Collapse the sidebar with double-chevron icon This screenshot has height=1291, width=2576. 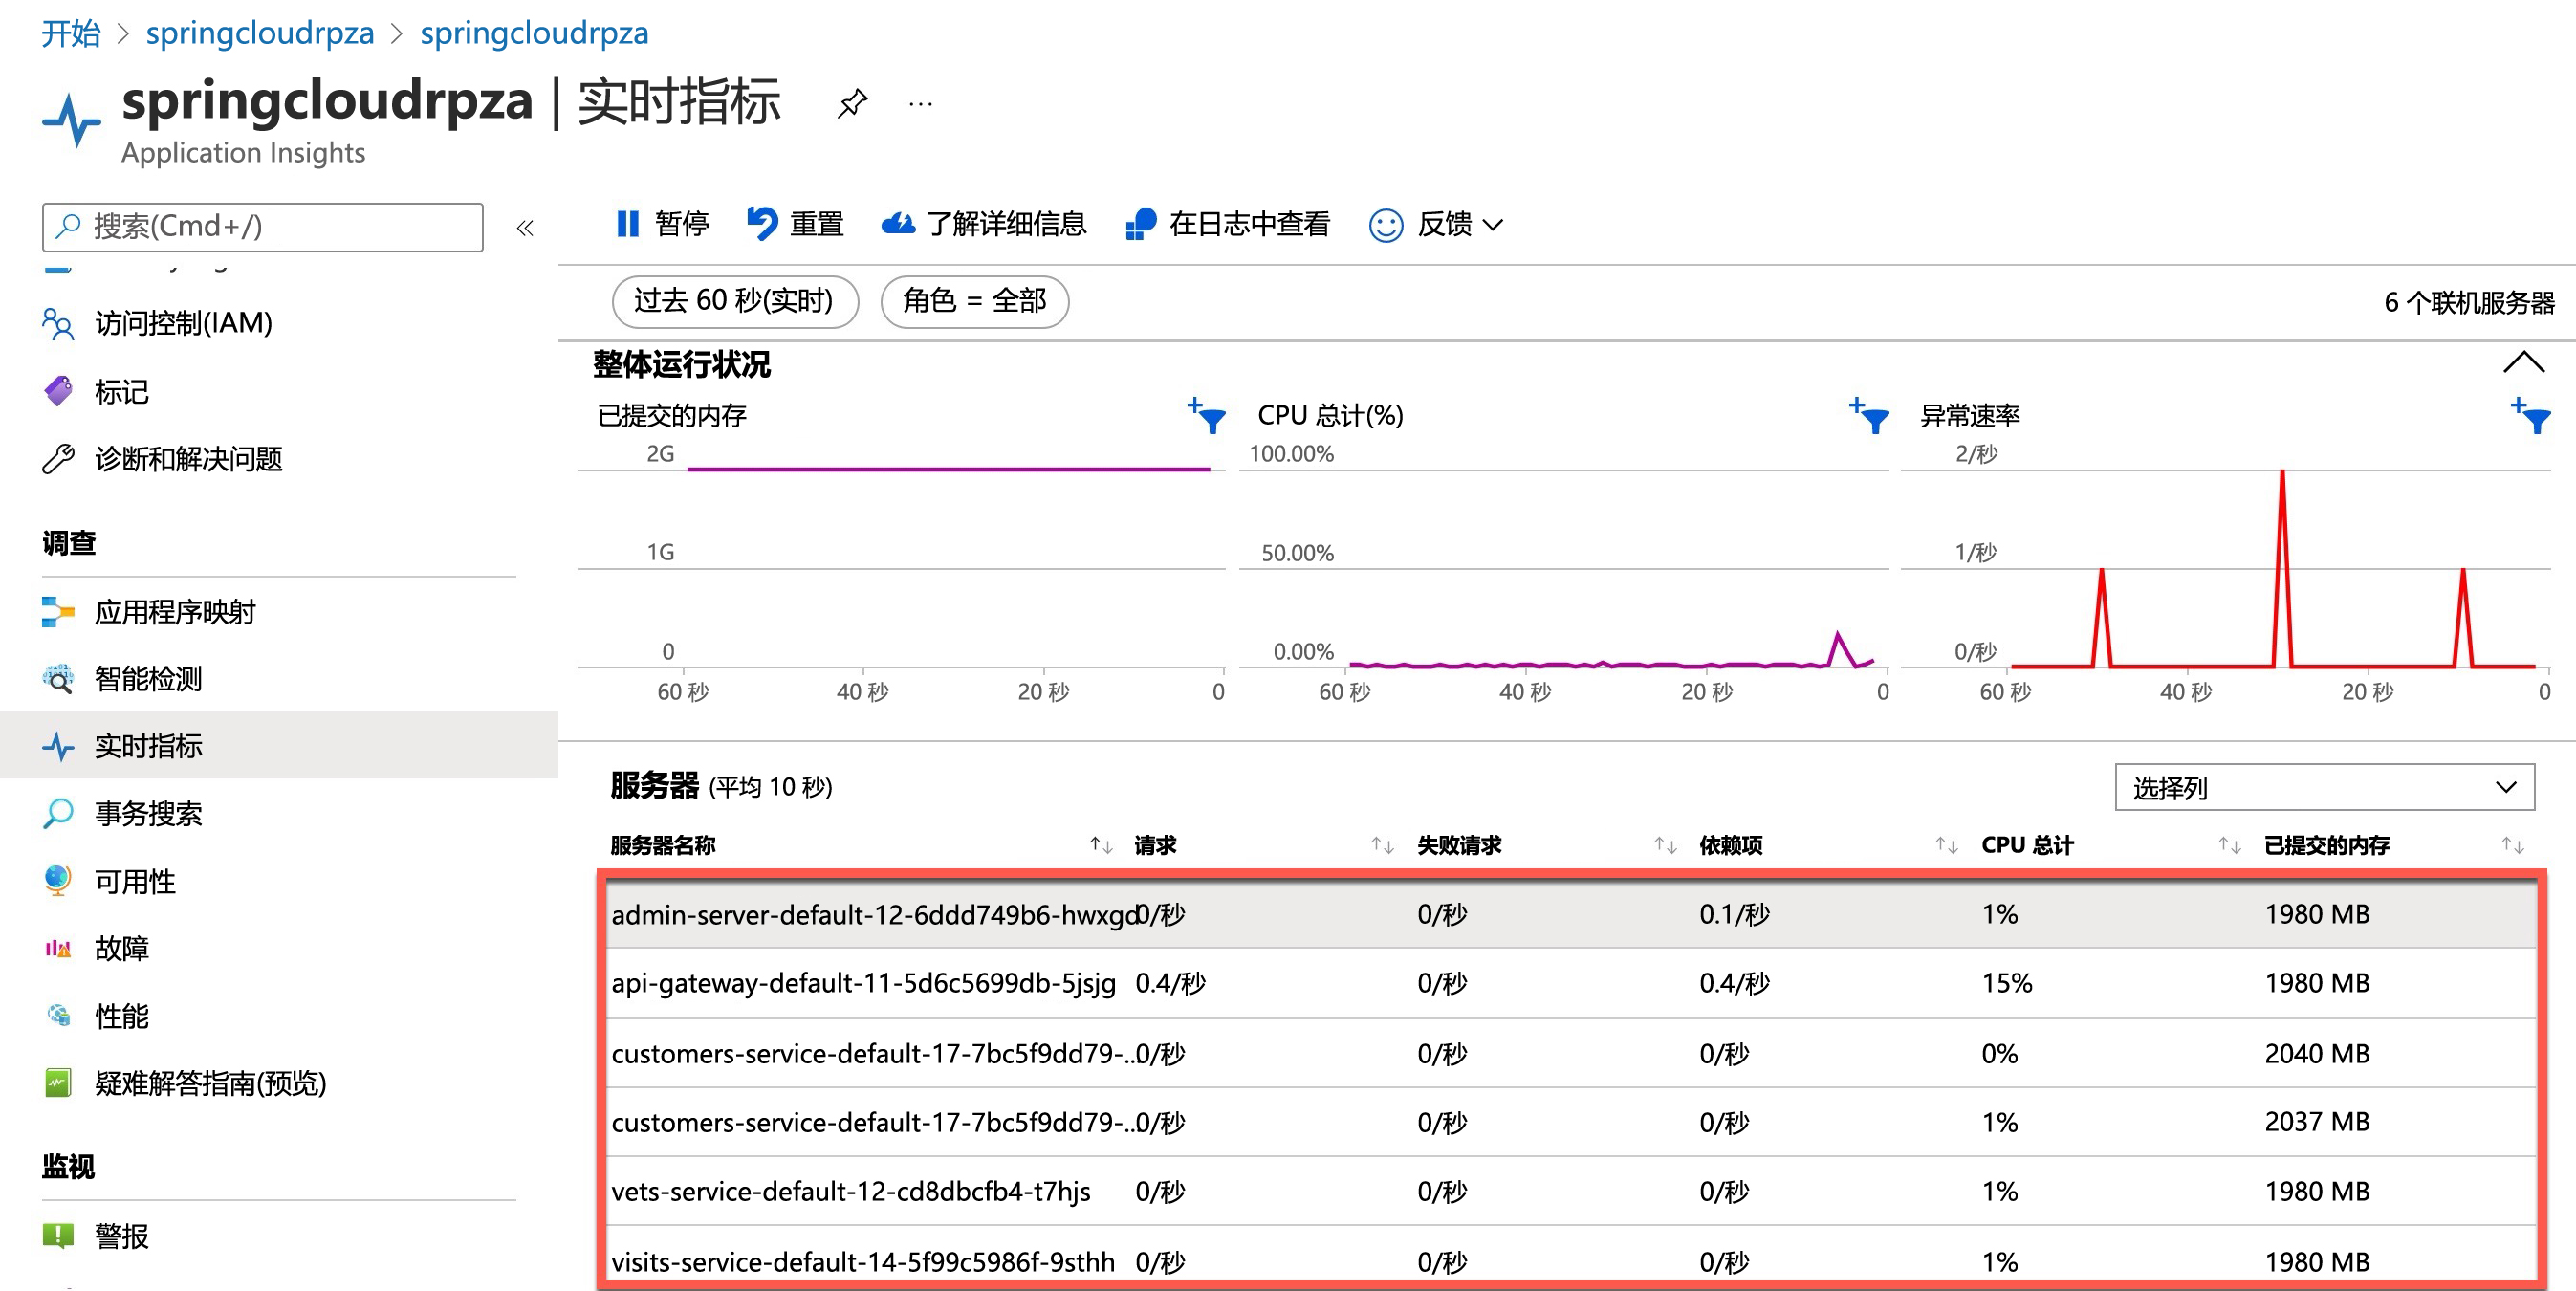point(525,228)
